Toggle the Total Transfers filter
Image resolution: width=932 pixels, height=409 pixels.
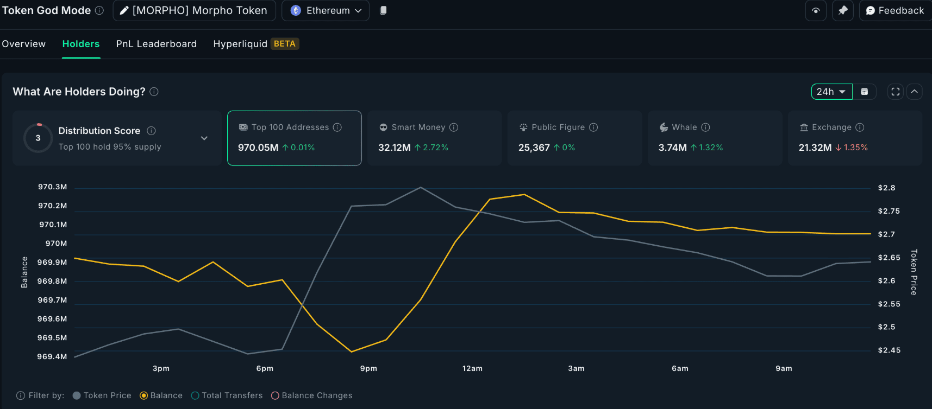click(x=227, y=395)
